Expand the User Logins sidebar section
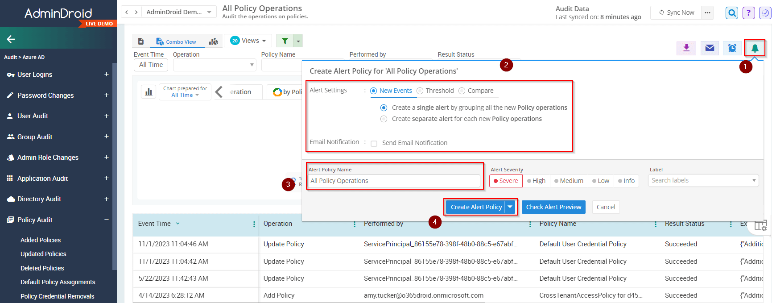Viewport: 772px width, 303px height. click(106, 75)
